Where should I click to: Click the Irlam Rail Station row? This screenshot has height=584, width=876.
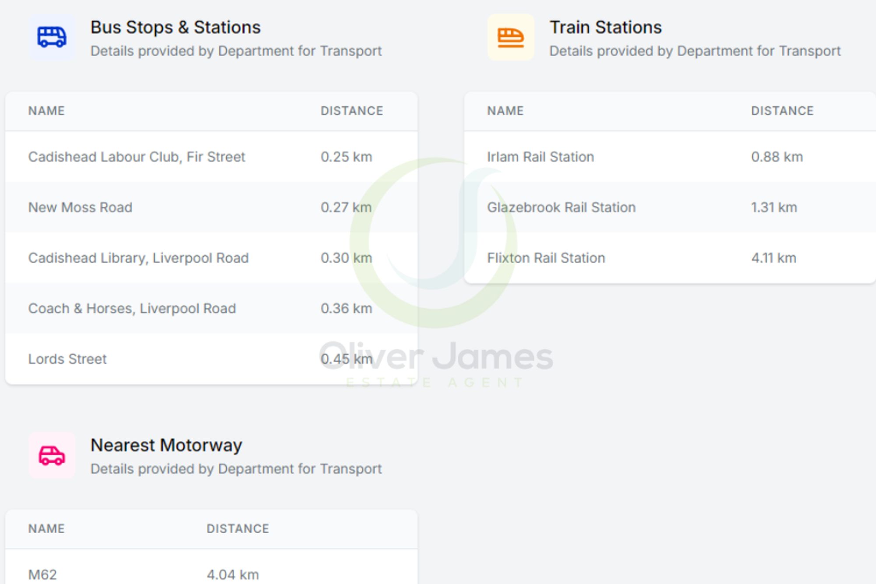point(540,157)
